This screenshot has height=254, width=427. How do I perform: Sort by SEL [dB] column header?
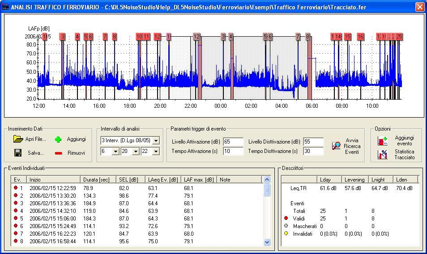(x=130, y=179)
